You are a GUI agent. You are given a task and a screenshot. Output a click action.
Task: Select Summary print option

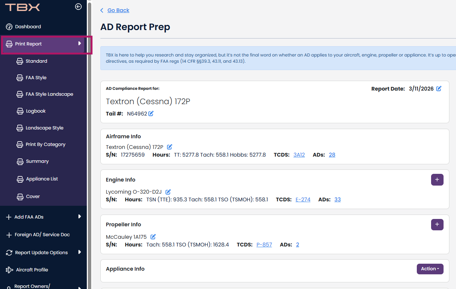tap(37, 161)
